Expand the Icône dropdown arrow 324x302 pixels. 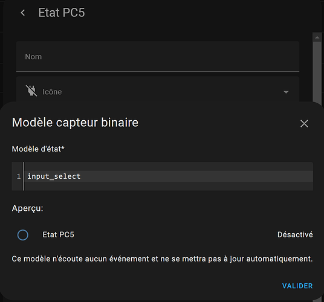pos(286,92)
